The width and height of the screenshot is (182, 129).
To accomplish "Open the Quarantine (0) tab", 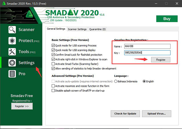I will point(97,29).
